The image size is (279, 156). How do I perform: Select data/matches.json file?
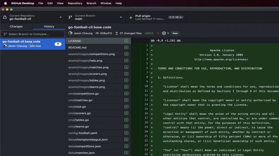click(x=99, y=153)
